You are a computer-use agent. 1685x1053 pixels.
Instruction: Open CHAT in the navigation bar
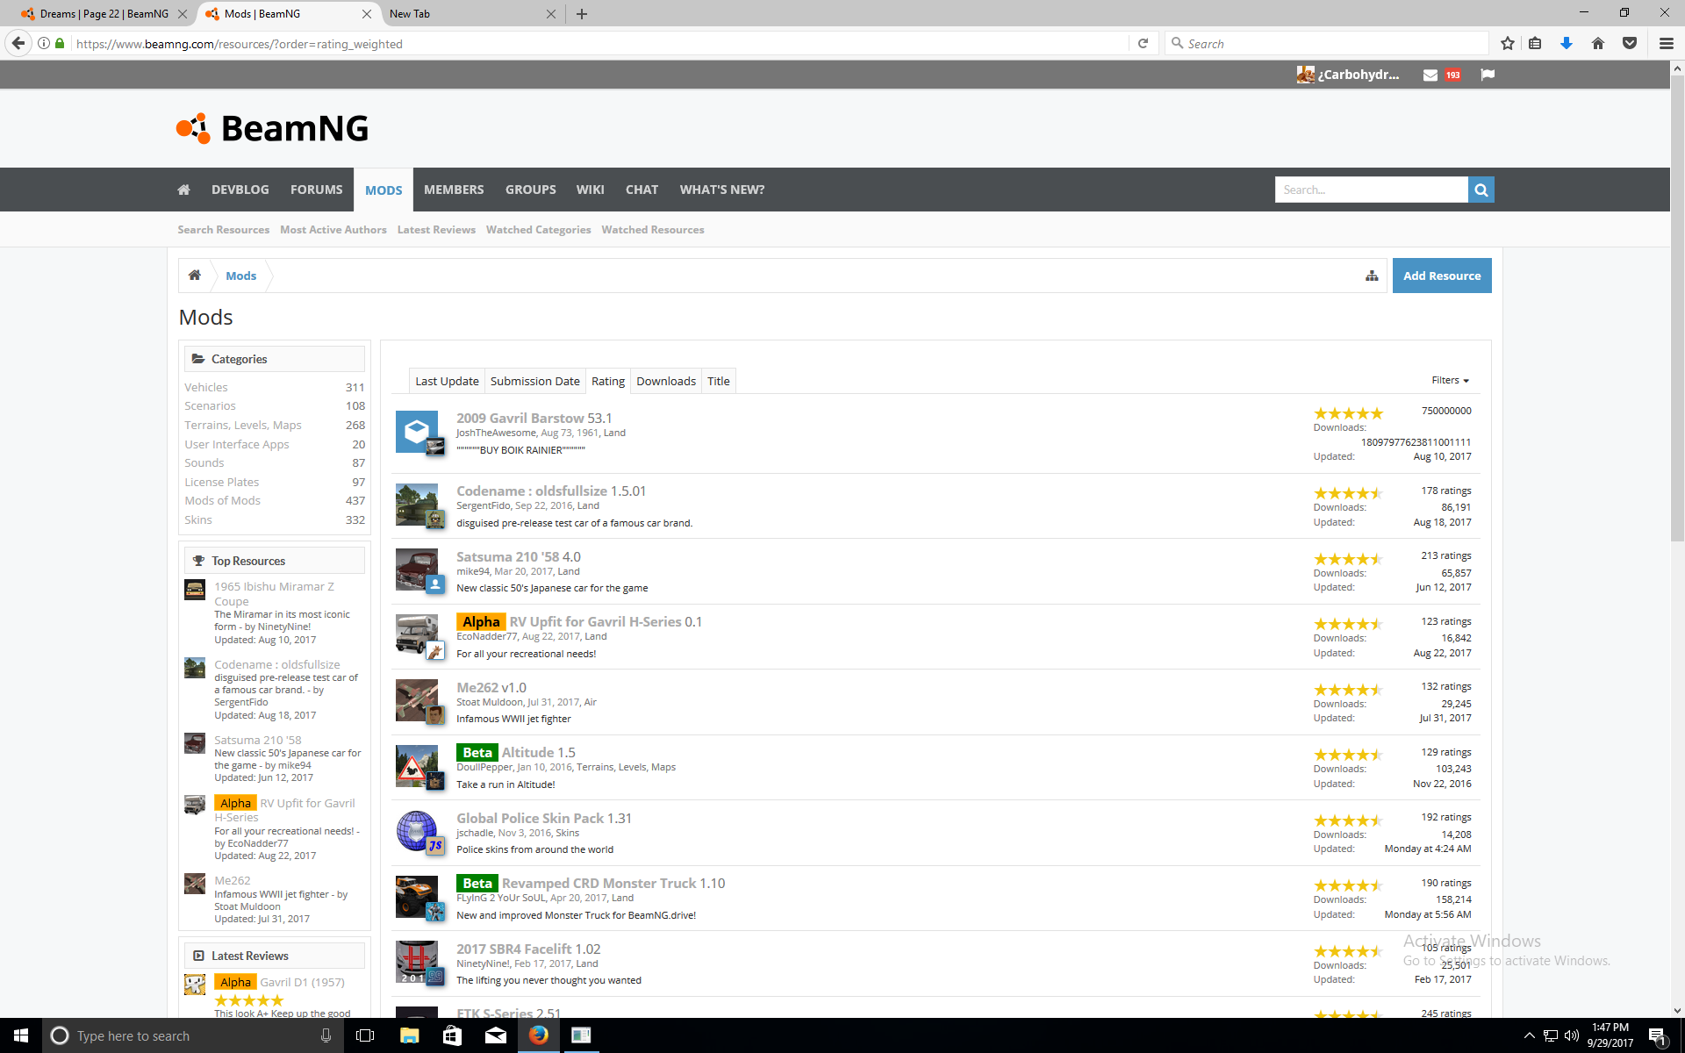(642, 190)
